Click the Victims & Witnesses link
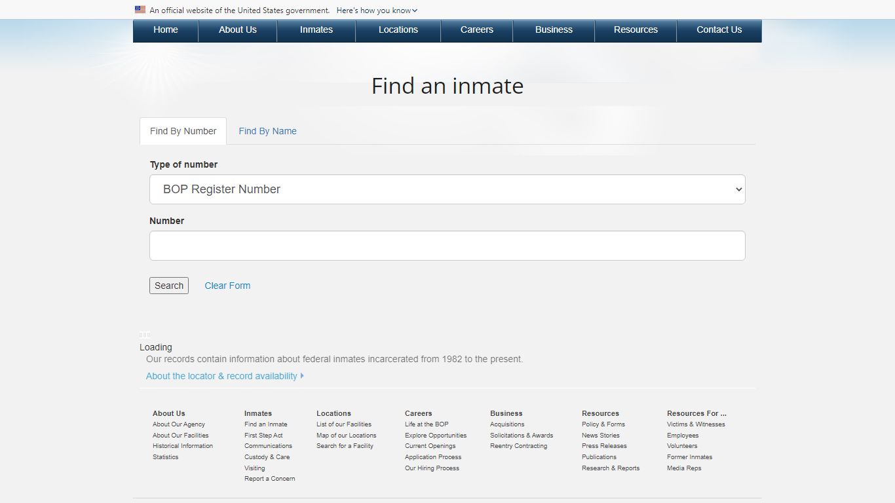Image resolution: width=895 pixels, height=503 pixels. point(696,424)
